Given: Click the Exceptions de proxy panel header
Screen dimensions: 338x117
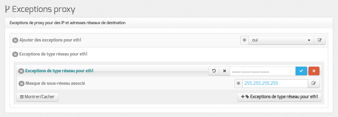Looking at the screenshot, I should [169, 23].
